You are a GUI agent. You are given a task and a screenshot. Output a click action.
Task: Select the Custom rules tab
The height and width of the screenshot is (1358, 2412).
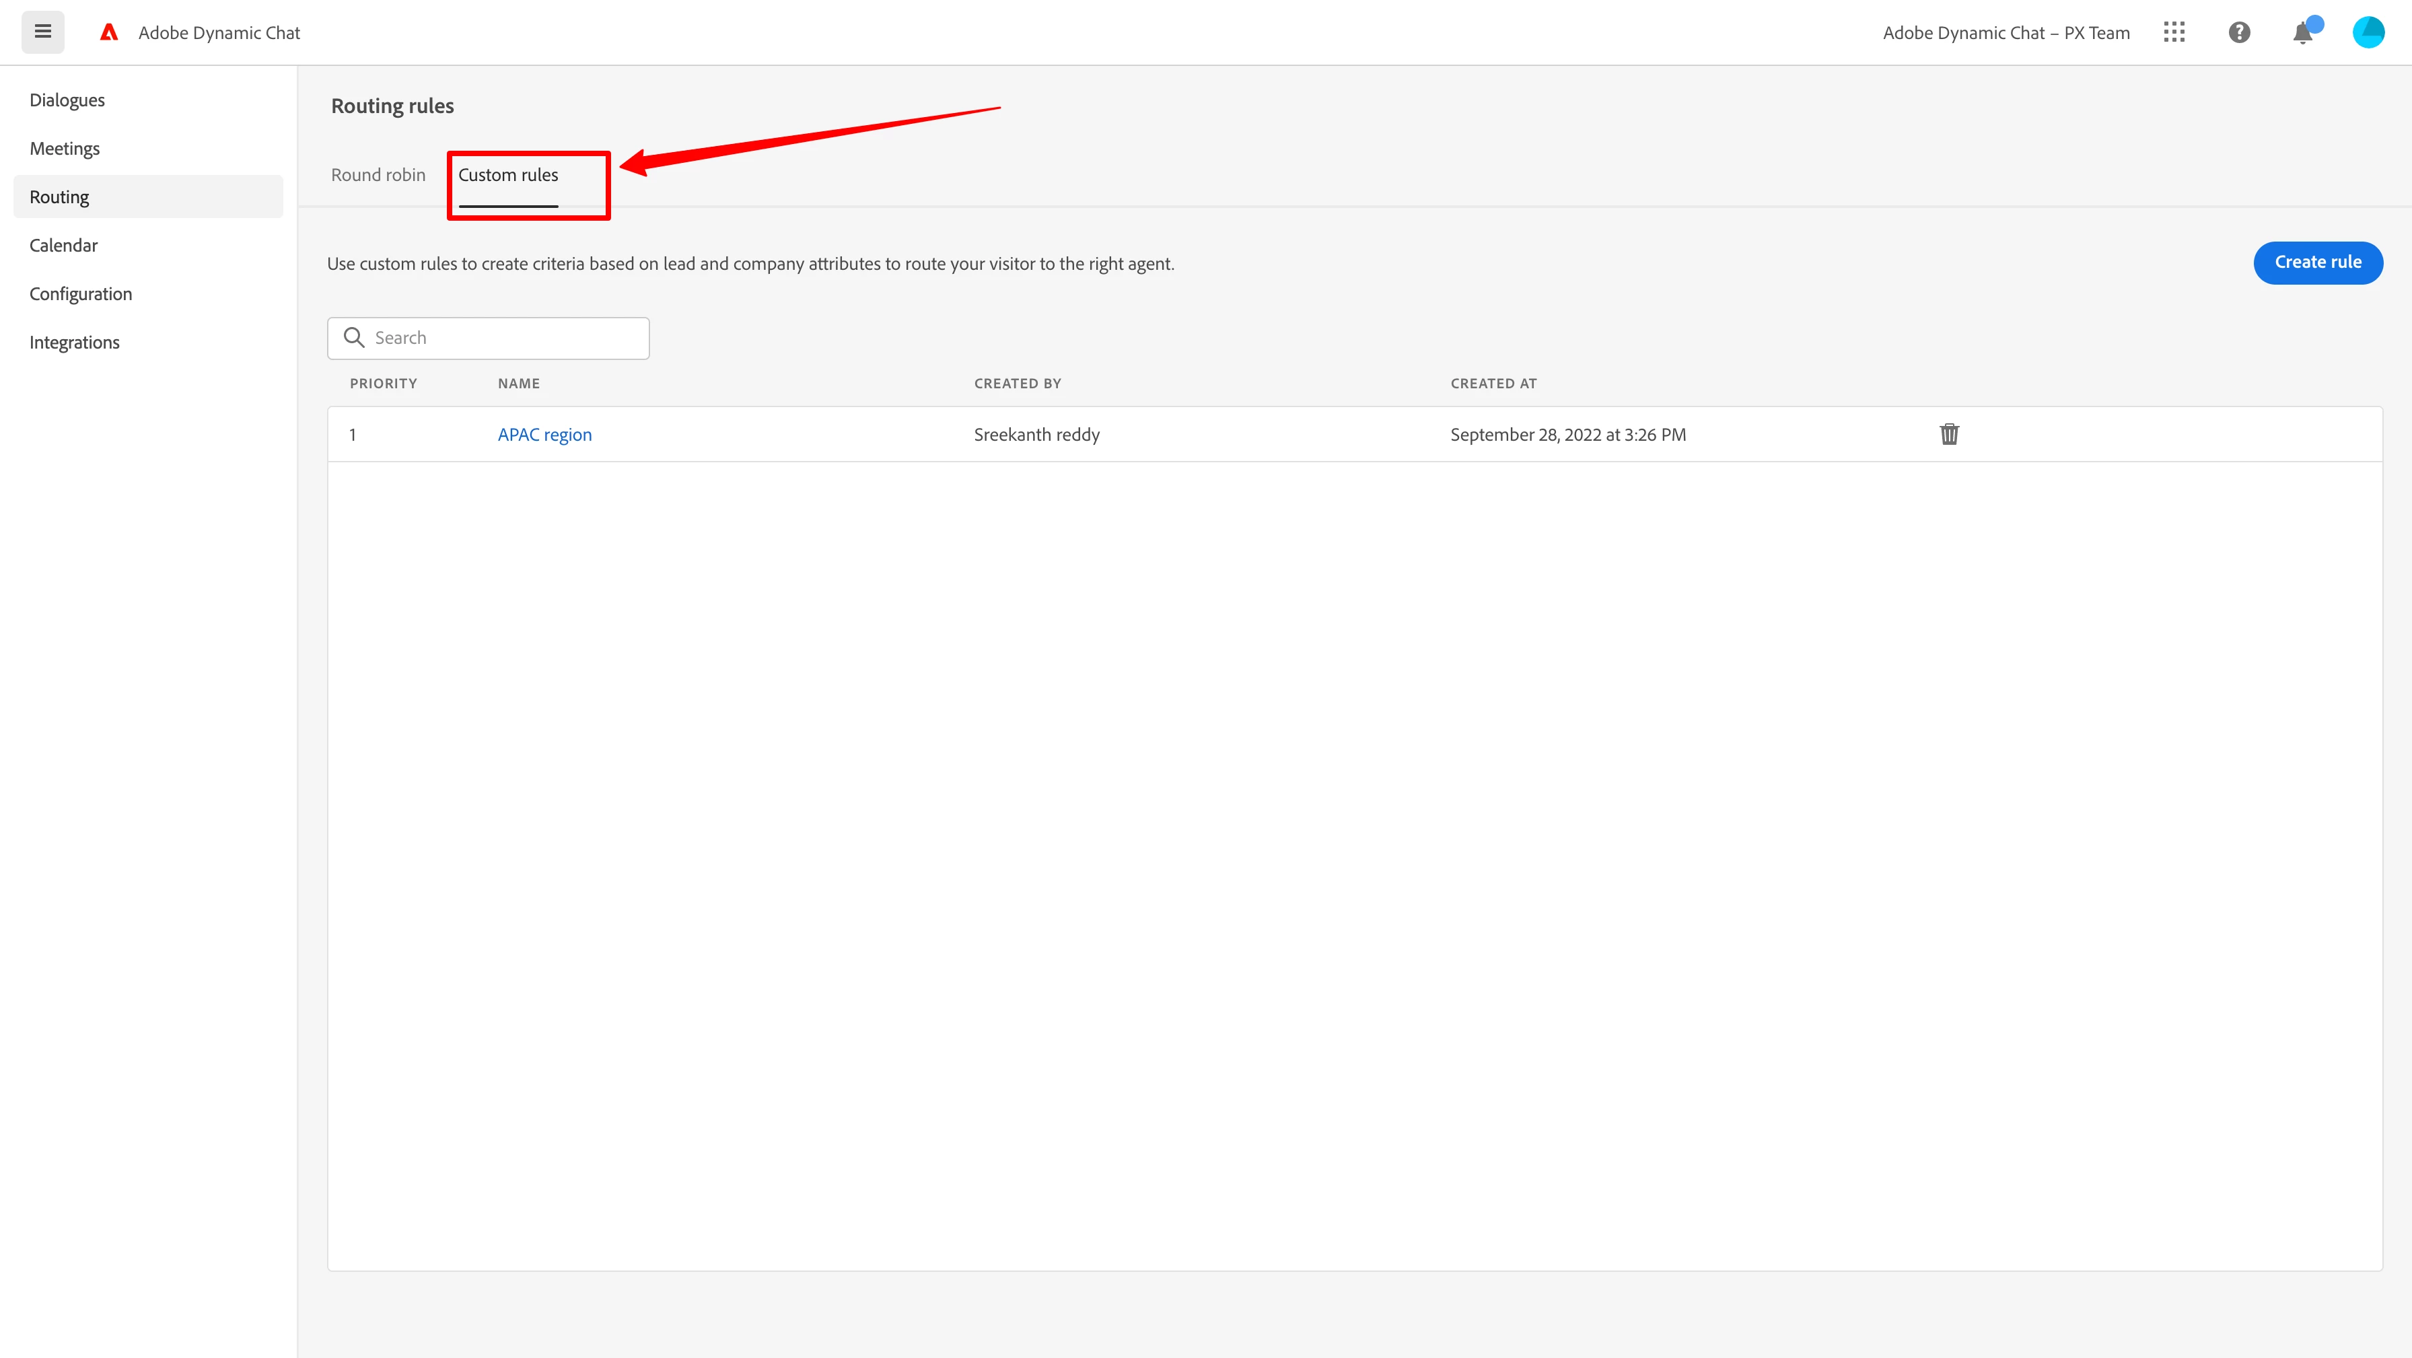(x=508, y=175)
